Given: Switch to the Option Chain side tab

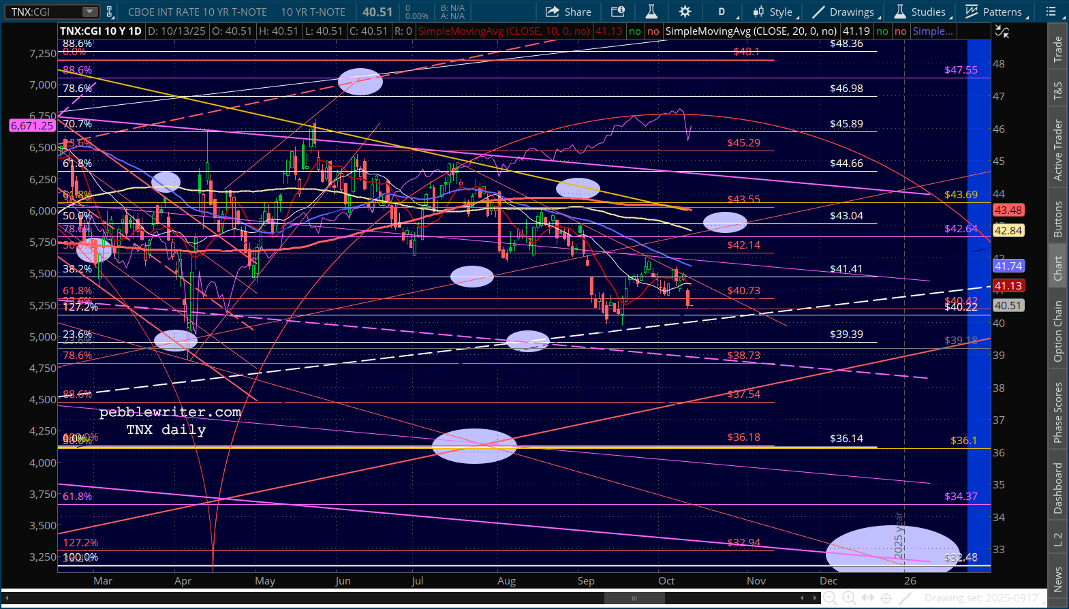Looking at the screenshot, I should (1057, 331).
